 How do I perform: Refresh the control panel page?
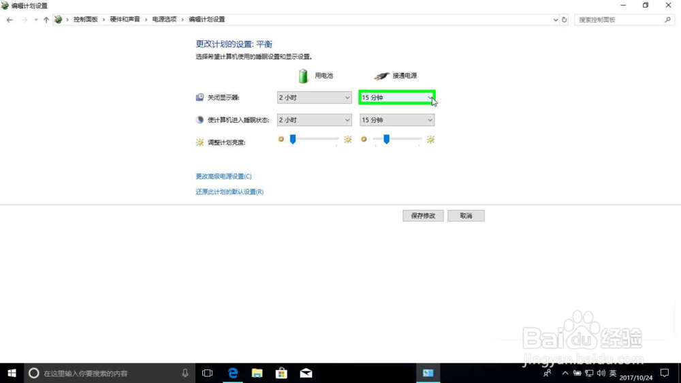coord(564,20)
